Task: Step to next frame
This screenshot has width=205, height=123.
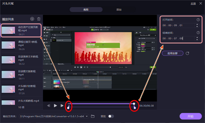Action: [x=62, y=105]
